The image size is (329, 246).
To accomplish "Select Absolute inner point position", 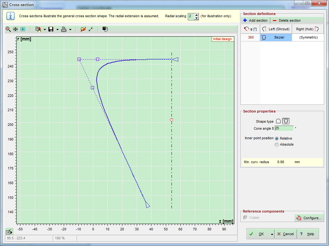I will coord(277,145).
